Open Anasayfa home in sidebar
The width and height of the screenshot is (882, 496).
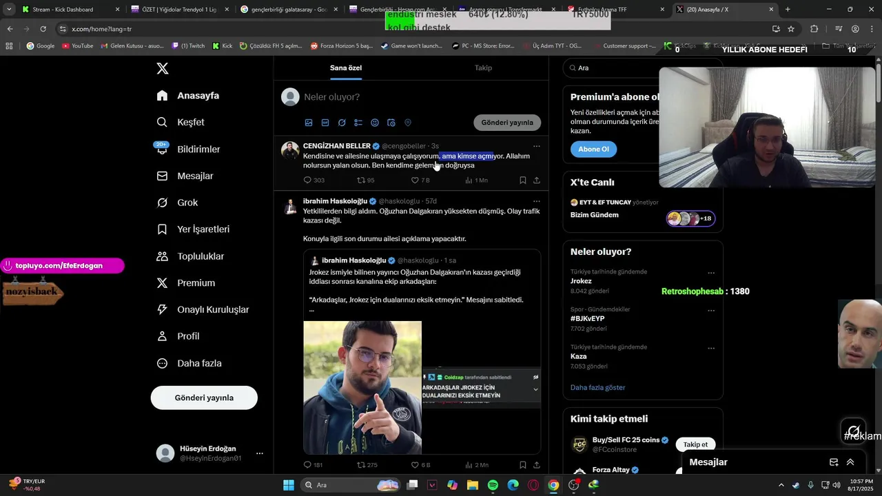pos(187,96)
